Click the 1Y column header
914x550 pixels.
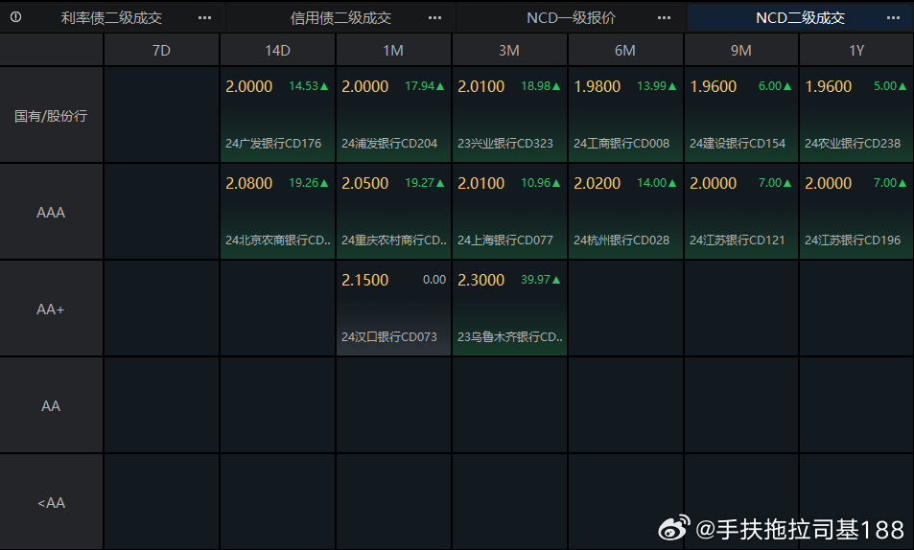(856, 51)
